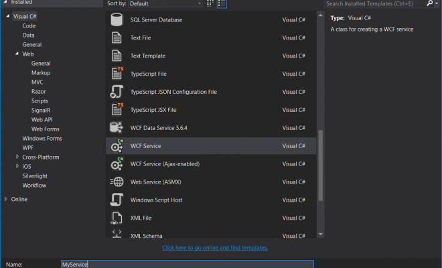Click the Name input field
The image size is (442, 268).
[187, 265]
